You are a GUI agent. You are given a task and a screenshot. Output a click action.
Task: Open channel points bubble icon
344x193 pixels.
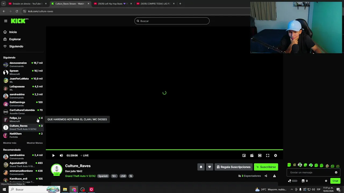290,181
